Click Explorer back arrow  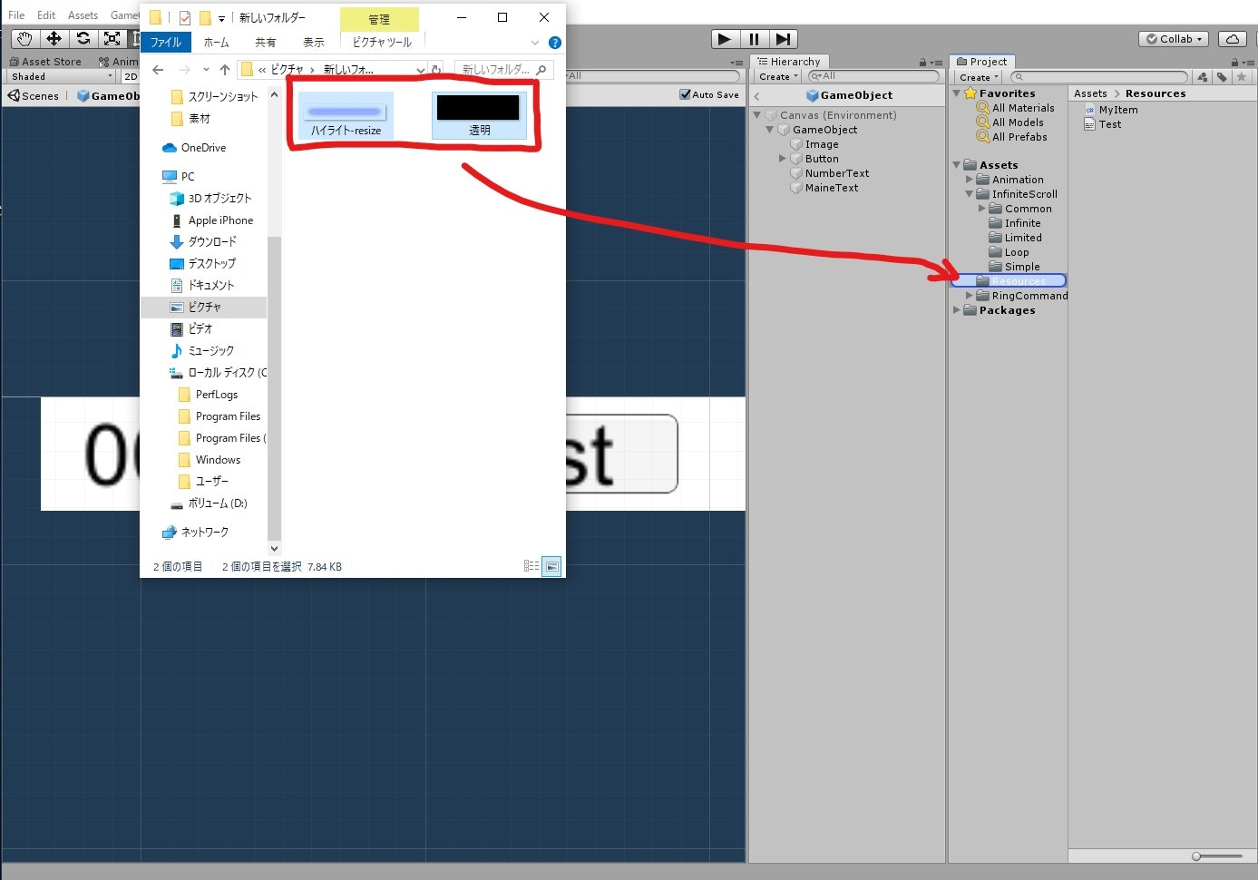[158, 70]
